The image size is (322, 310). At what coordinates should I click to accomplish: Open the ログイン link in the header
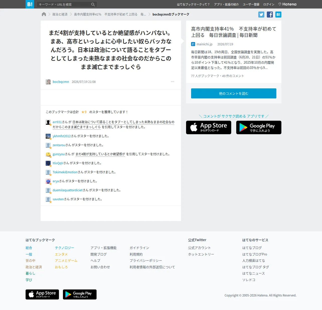(x=269, y=5)
